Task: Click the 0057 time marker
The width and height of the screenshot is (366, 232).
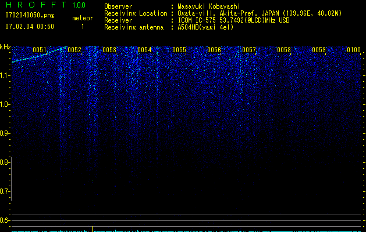Action: tap(249, 50)
